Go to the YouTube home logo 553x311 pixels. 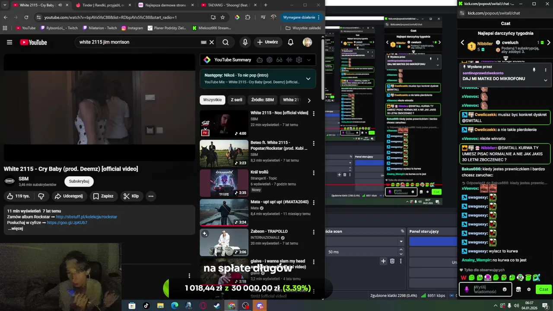(33, 42)
